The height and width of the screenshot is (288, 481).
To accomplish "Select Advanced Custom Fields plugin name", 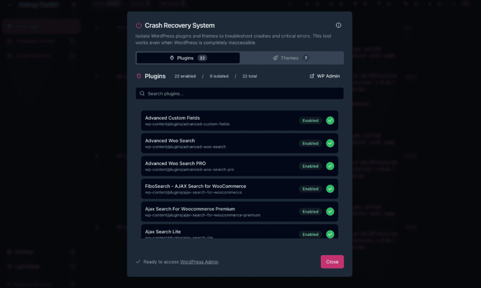I will 172,118.
